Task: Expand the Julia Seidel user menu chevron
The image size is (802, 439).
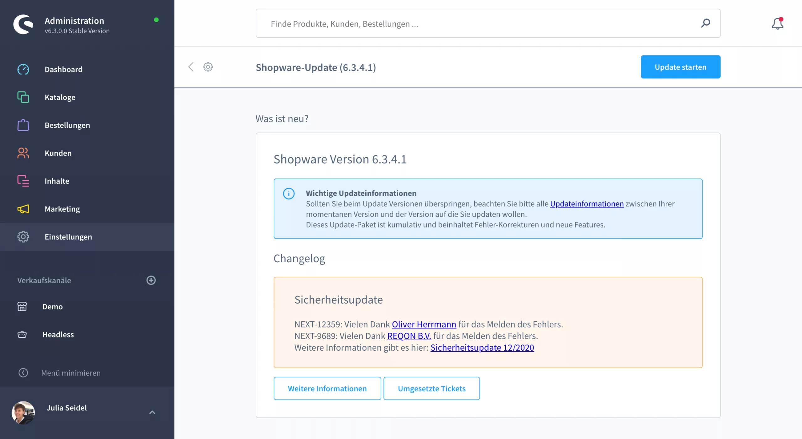Action: 152,412
